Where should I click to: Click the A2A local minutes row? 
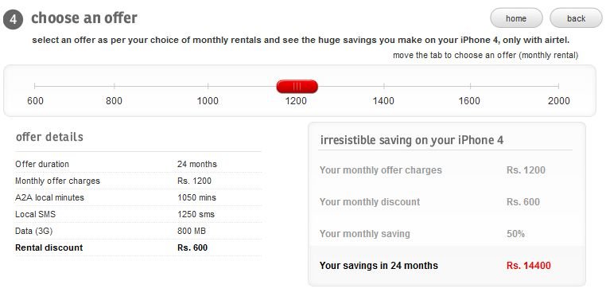coord(138,197)
